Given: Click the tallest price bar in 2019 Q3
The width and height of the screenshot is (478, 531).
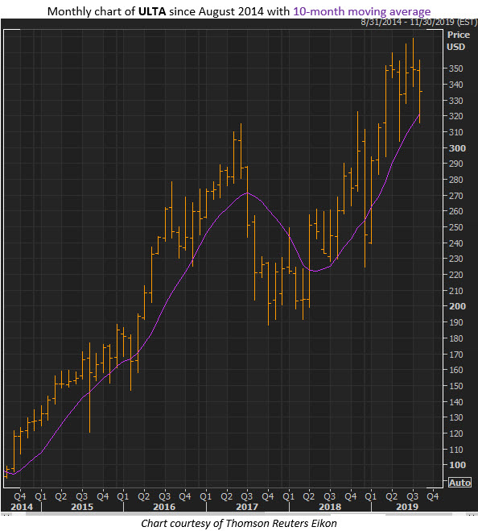Looking at the screenshot, I should pos(413,62).
